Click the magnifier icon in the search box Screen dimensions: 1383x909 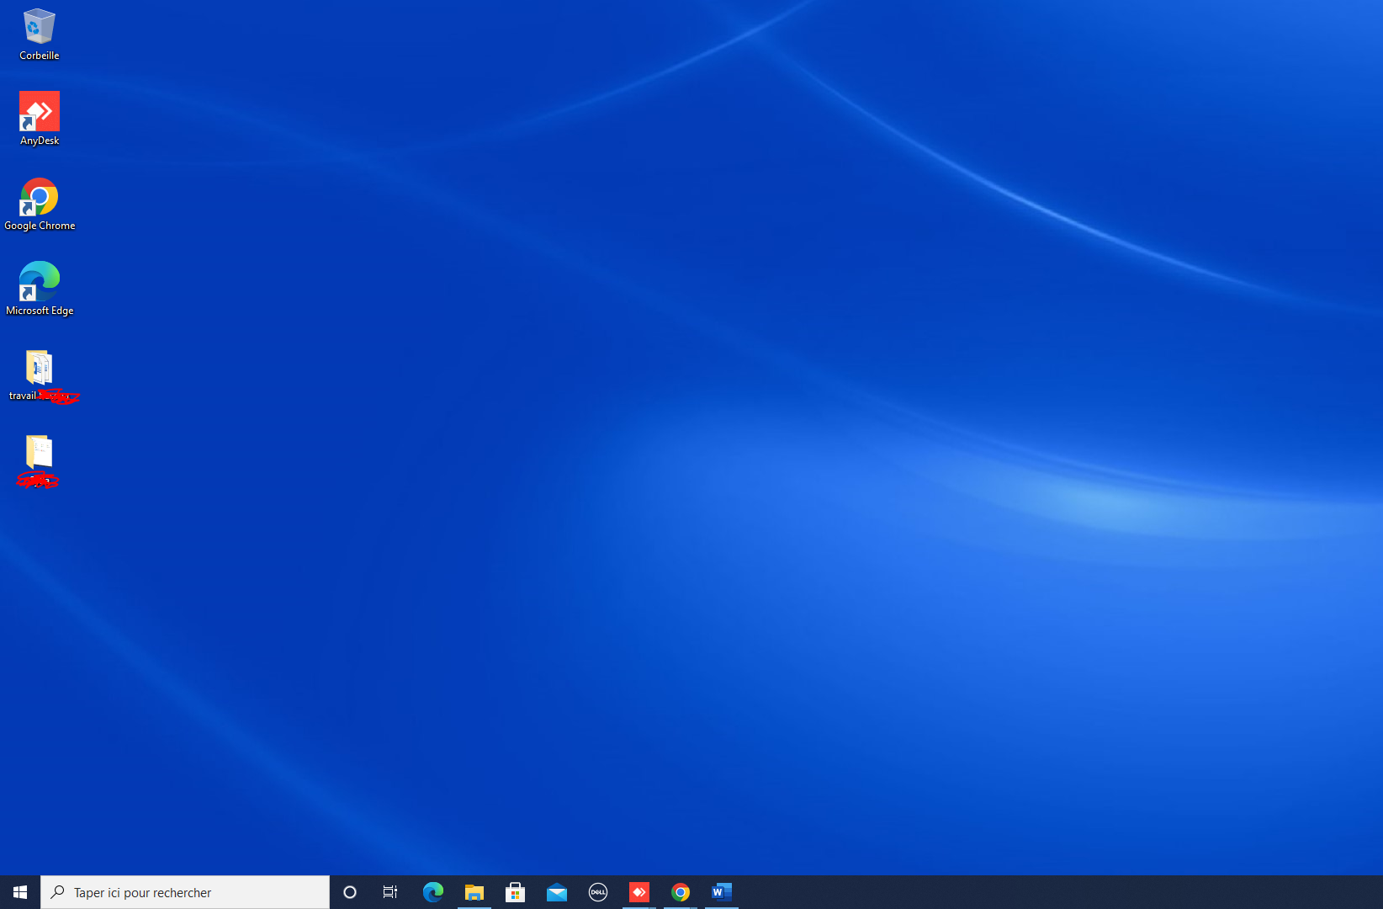click(x=57, y=892)
